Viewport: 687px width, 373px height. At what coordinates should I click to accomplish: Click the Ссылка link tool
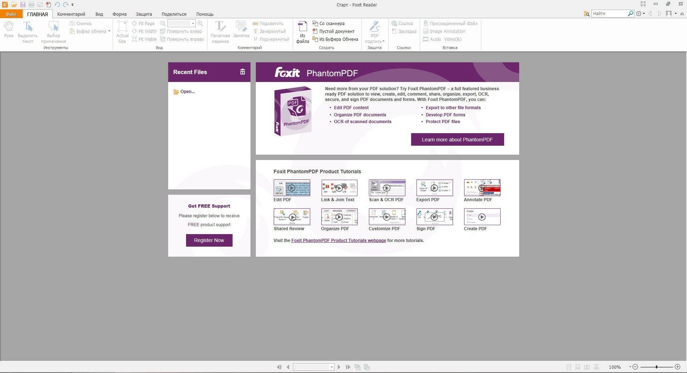click(x=402, y=24)
